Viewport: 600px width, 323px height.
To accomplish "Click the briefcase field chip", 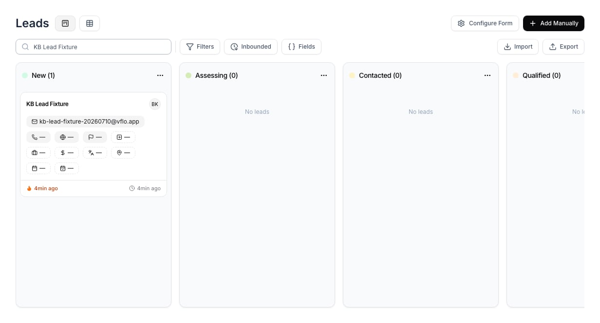I will [38, 153].
